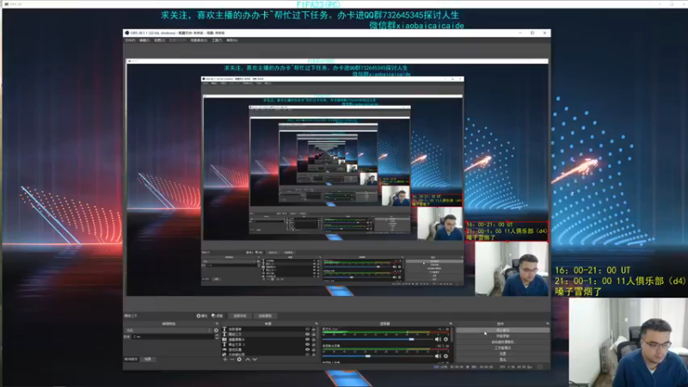
Task: Move selected source down with arrow icon
Action: pos(255,359)
